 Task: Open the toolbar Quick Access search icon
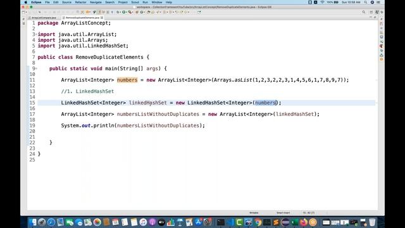point(364,12)
